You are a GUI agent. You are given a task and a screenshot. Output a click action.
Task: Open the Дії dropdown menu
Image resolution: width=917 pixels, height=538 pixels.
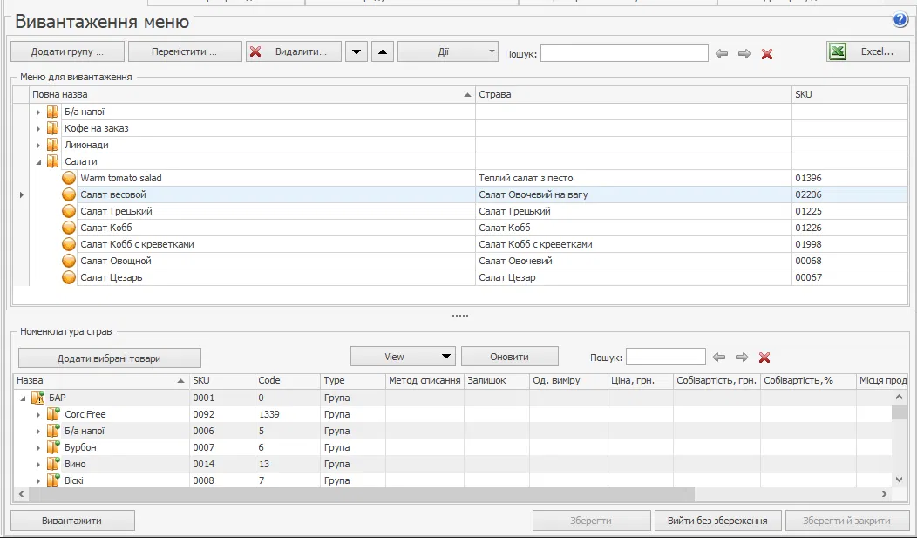(447, 52)
